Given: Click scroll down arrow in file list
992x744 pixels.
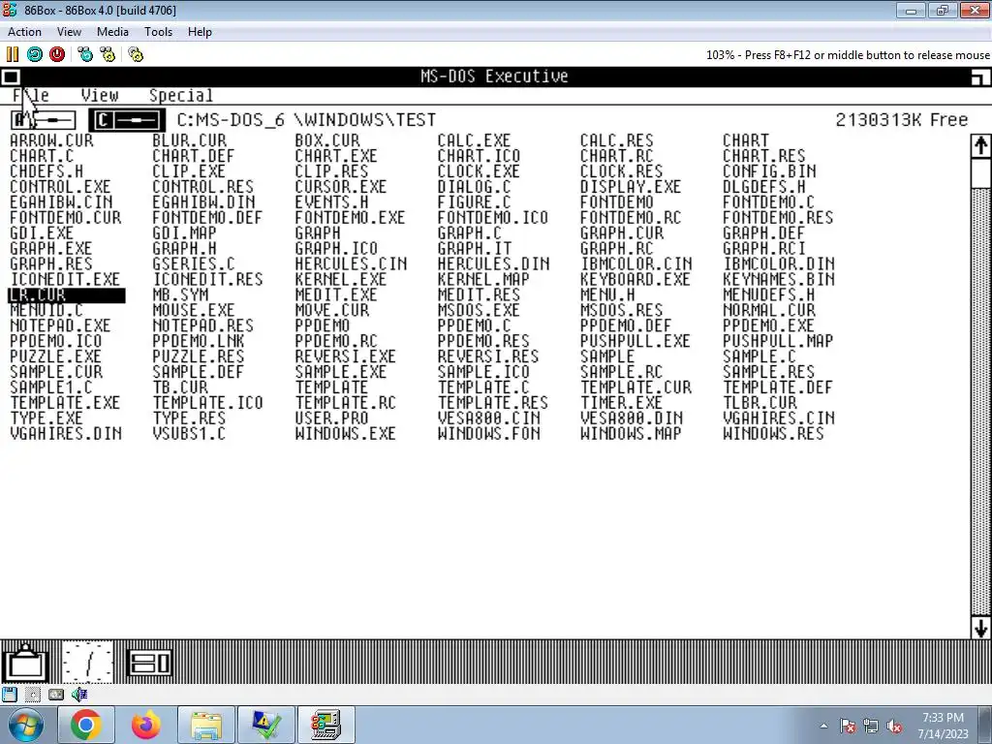Looking at the screenshot, I should [980, 628].
